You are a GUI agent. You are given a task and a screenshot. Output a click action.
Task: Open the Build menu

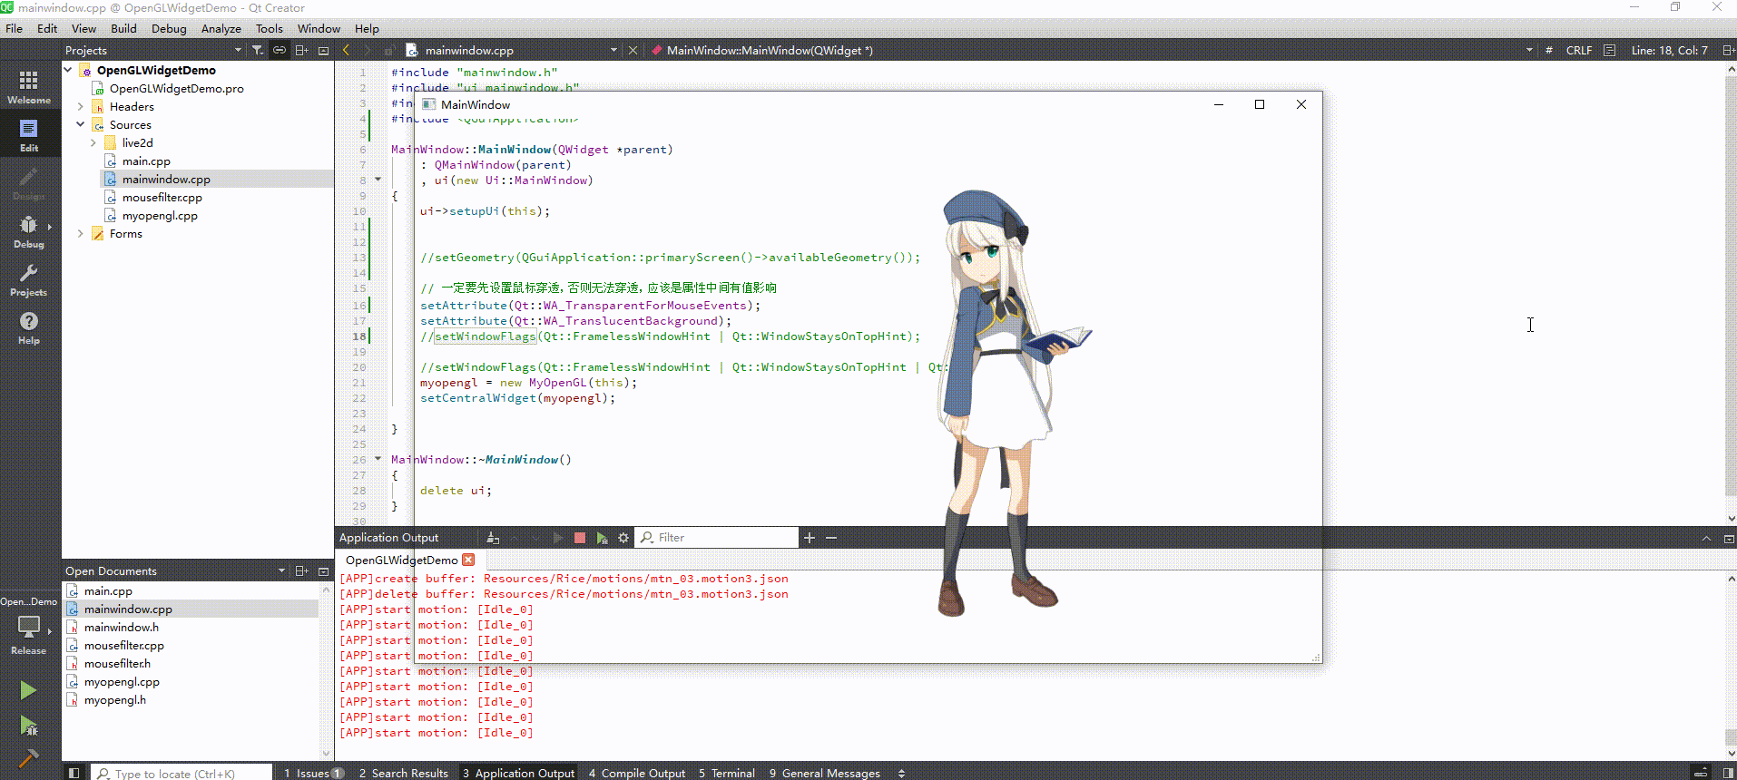tap(123, 28)
